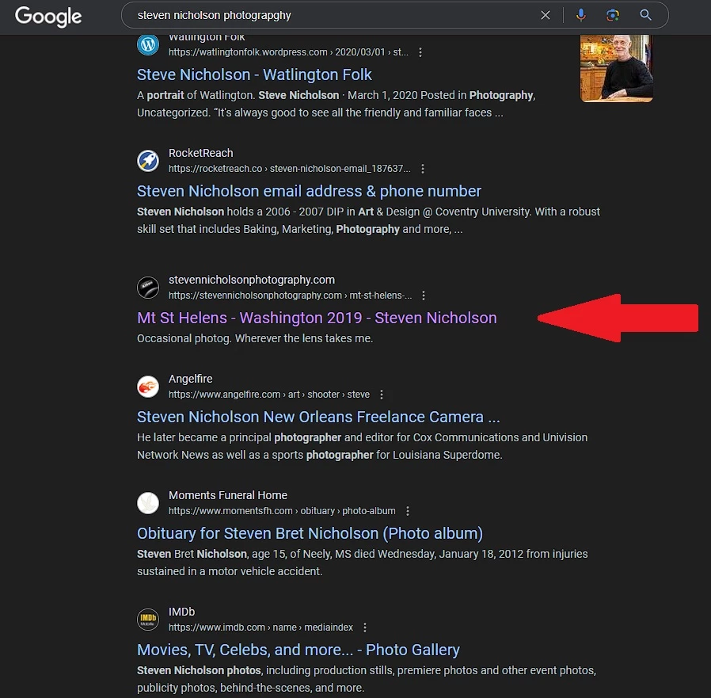
Task: Click the portrait thumbnail of Watlington Folk result
Action: [617, 68]
